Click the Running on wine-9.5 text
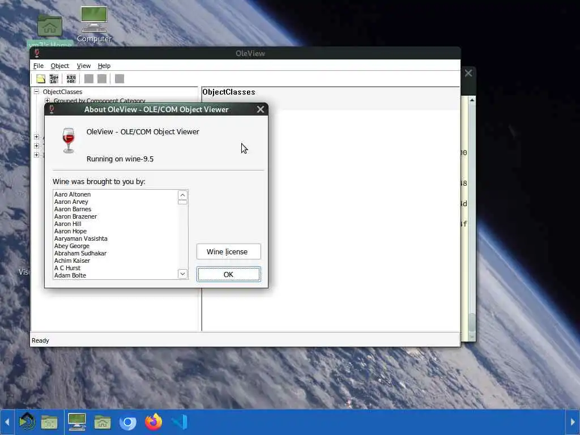Image resolution: width=580 pixels, height=435 pixels. [120, 159]
